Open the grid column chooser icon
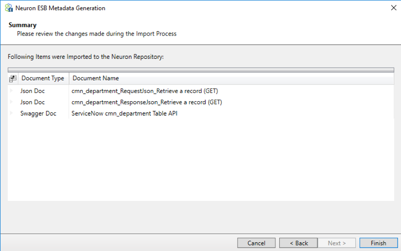401x251 pixels. click(13, 78)
